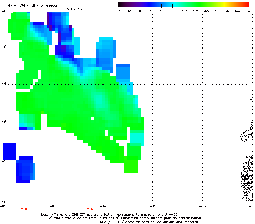255x224 pixels.
Task: Click the "-87" longitude axis label
Action: [x=53, y=206]
